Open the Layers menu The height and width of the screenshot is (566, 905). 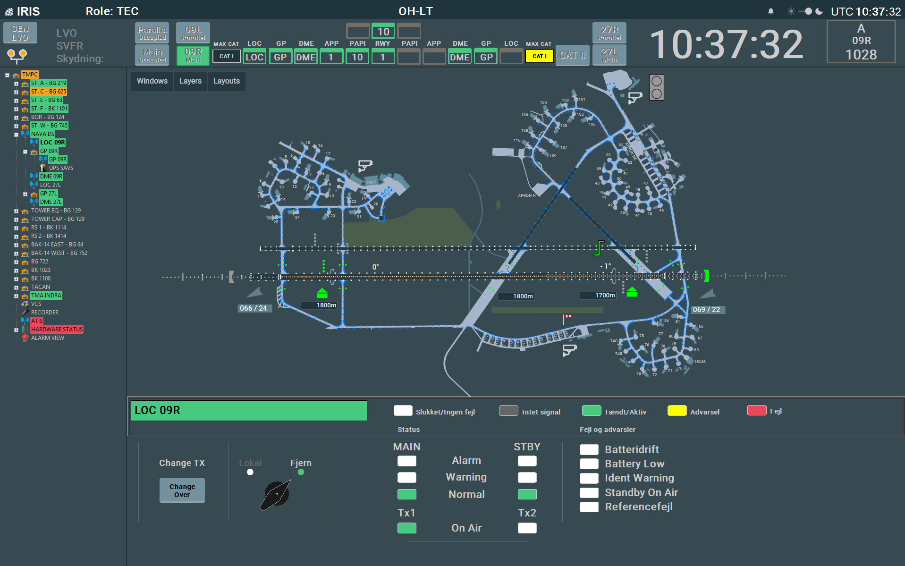click(x=190, y=81)
